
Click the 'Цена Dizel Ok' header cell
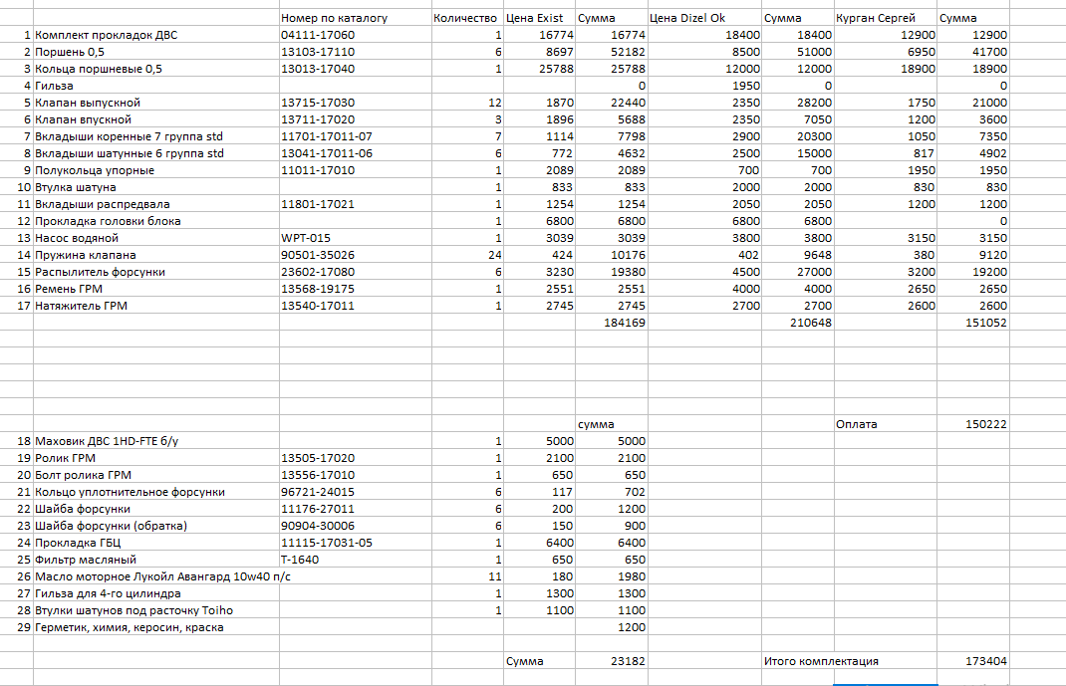pos(705,18)
